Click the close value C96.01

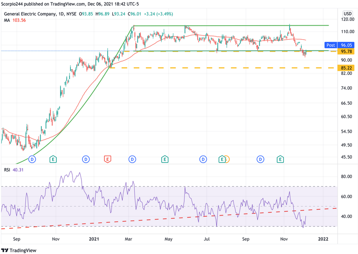click(135, 14)
